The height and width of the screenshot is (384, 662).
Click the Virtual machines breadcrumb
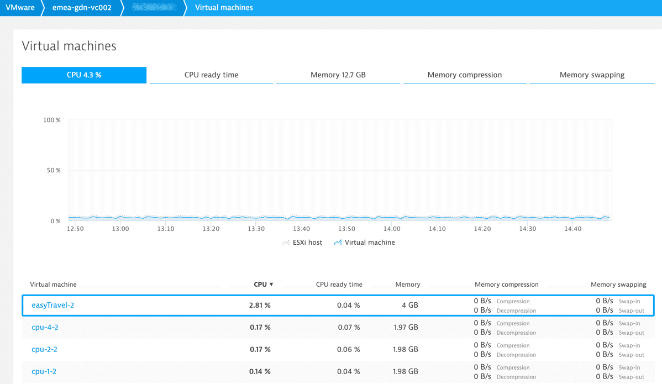point(224,8)
